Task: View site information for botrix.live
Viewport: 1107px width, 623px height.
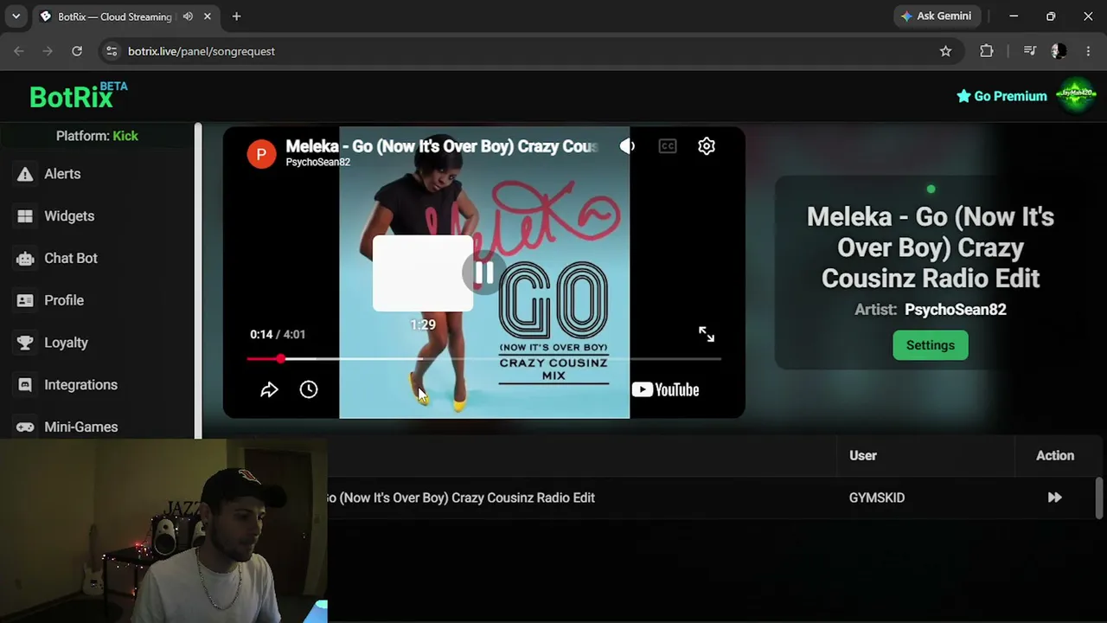Action: point(111,51)
